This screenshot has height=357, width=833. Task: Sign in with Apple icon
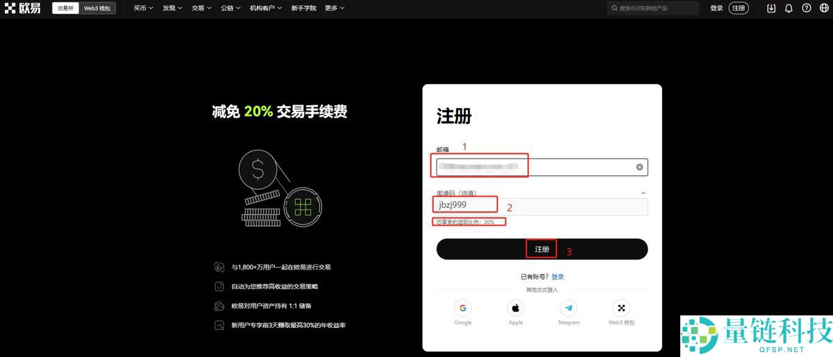tap(516, 308)
